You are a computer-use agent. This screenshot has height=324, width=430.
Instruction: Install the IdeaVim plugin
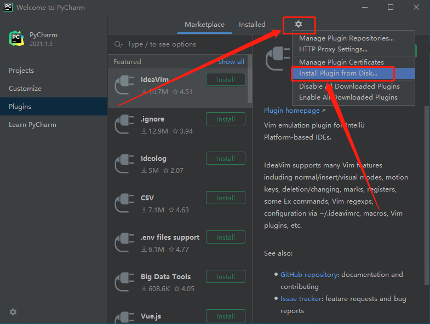click(226, 79)
